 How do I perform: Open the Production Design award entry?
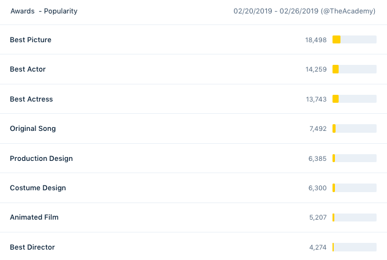point(41,158)
